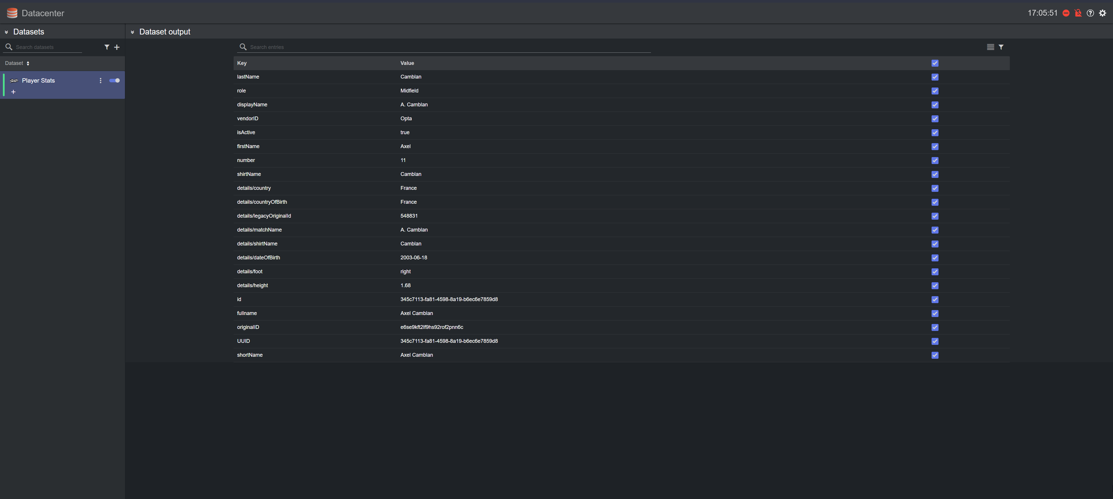Screen dimensions: 1113x499
Task: Click the add dataset plus icon
Action: tap(117, 47)
